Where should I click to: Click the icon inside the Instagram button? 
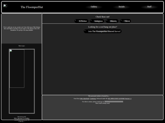point(91,20)
